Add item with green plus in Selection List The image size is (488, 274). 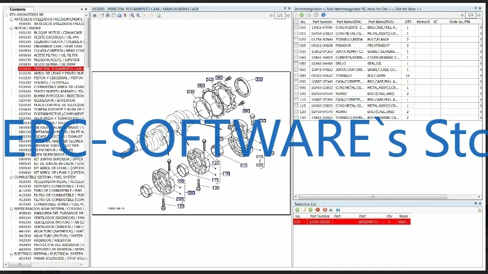tap(297, 210)
